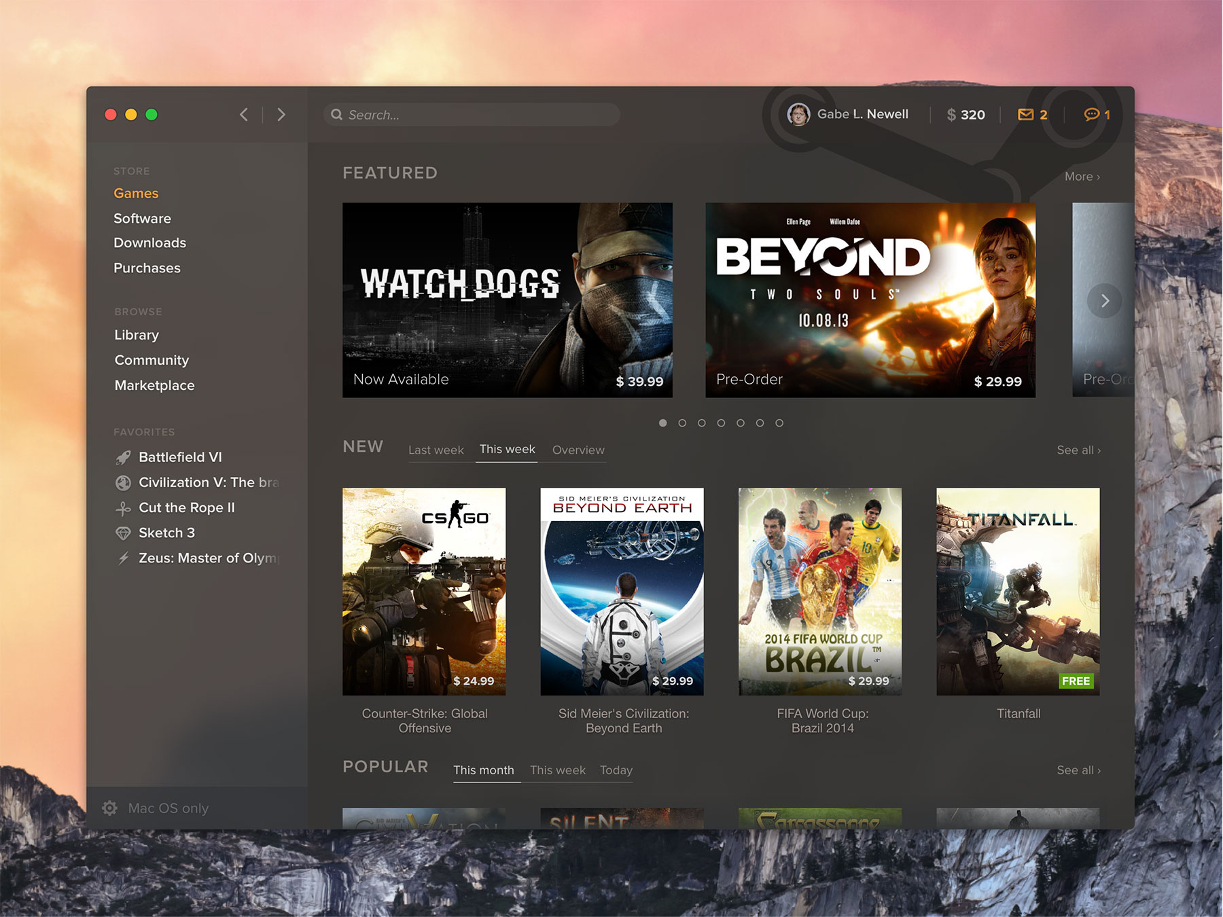Switch to the Last week tab

coord(436,450)
